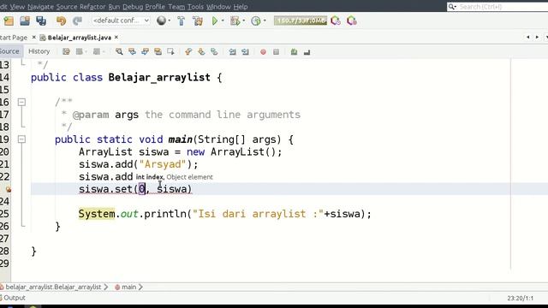Viewport: 548px width, 308px height.
Task: Open the Run menu
Action: point(114,7)
